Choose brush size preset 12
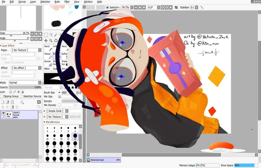The image size is (261, 168). point(54,137)
